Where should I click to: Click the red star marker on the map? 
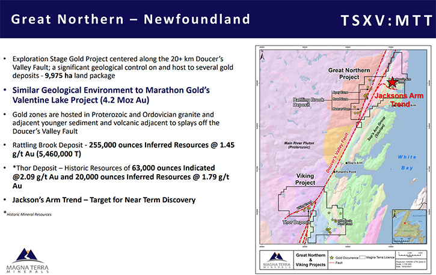[392, 82]
